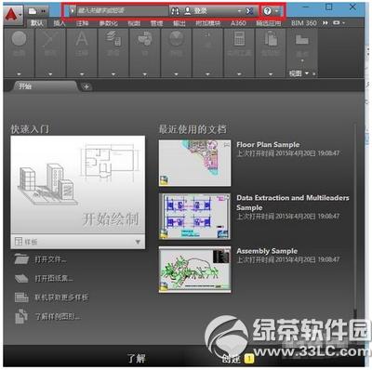372x370 pixels.
Task: Add new drawing tab with plus button
Action: (86, 86)
